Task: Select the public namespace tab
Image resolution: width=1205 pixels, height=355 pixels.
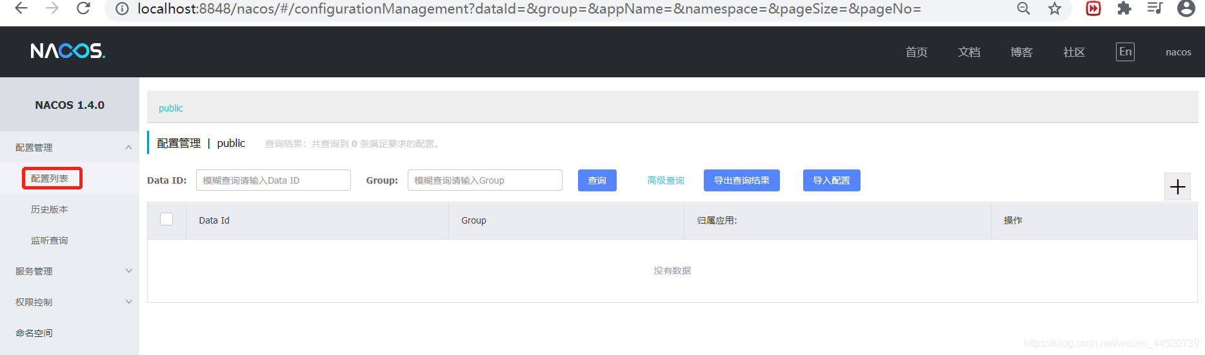Action: (x=171, y=108)
